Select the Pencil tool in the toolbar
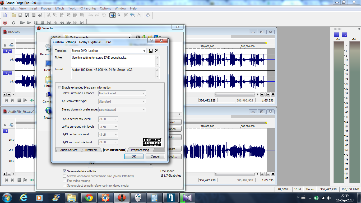This screenshot has height=203, width=361. 126,15
